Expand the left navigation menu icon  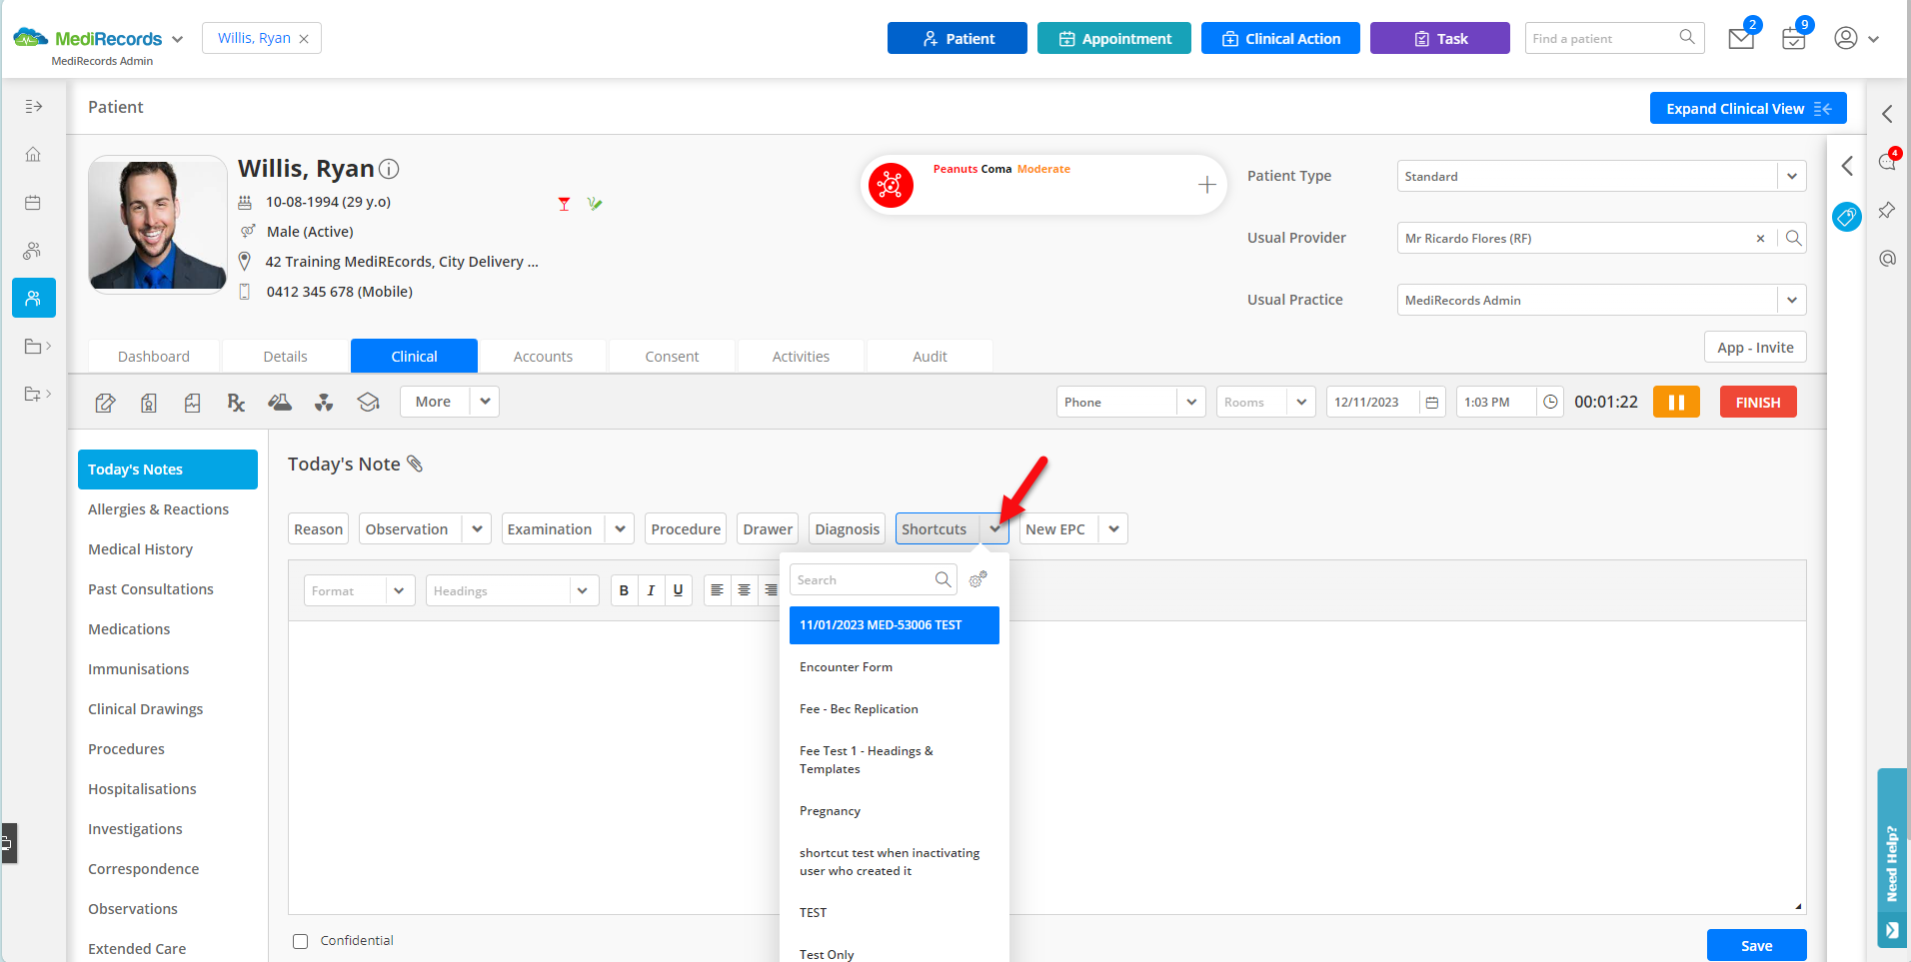(x=33, y=106)
